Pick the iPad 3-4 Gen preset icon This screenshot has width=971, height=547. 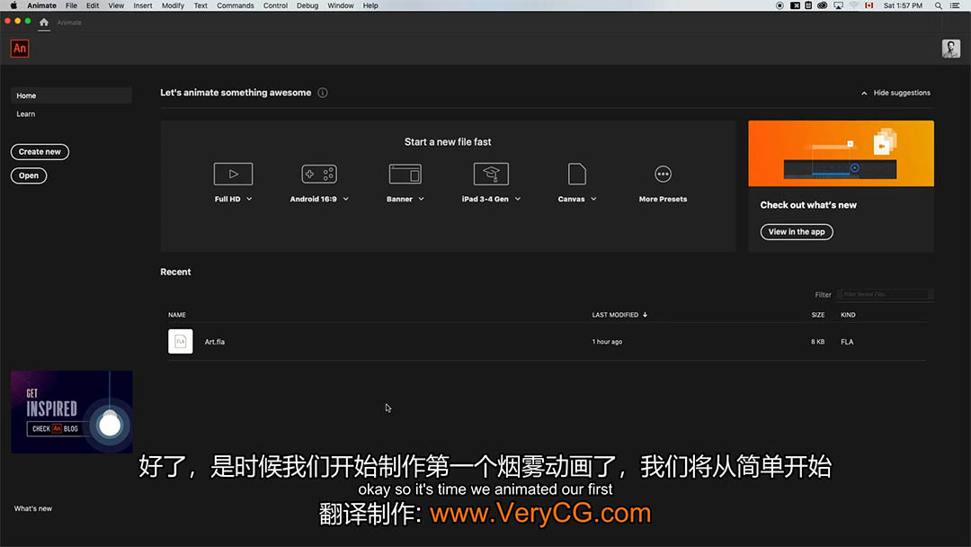coord(491,174)
